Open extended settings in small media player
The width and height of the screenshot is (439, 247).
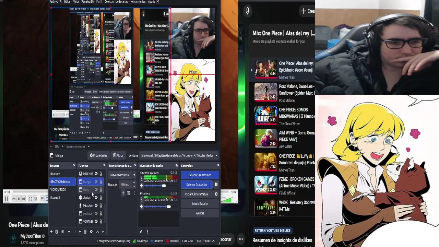pyautogui.click(x=35, y=199)
